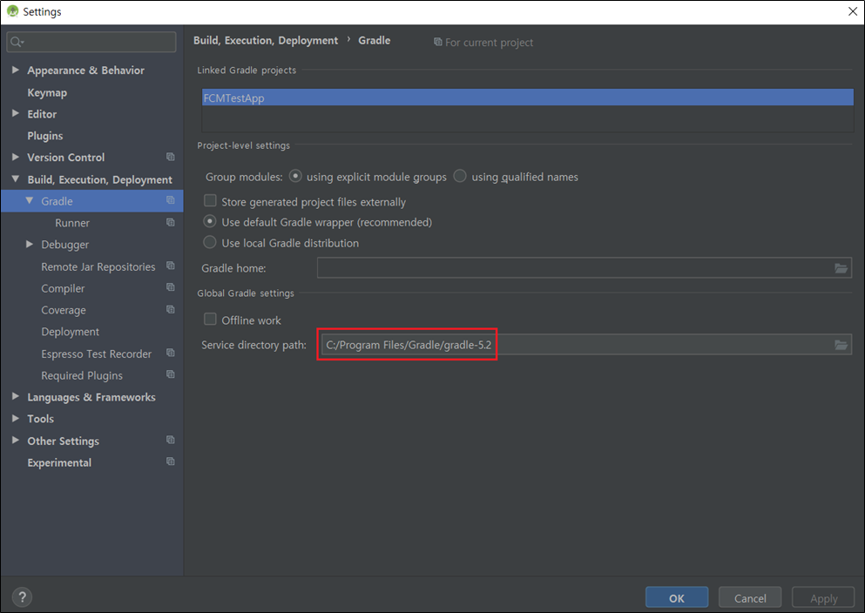Click the Cancel button

750,598
